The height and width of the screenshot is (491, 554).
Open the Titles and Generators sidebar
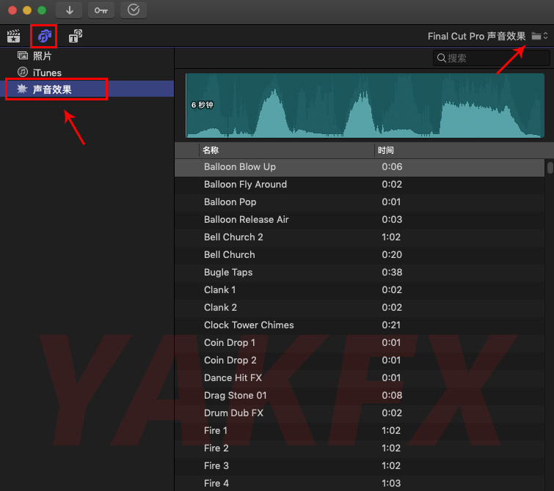click(76, 36)
